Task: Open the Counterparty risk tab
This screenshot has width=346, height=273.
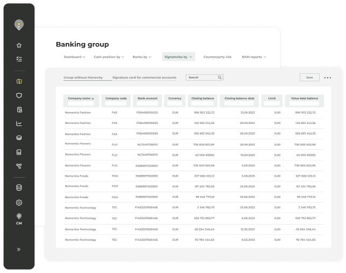Action: [x=217, y=57]
